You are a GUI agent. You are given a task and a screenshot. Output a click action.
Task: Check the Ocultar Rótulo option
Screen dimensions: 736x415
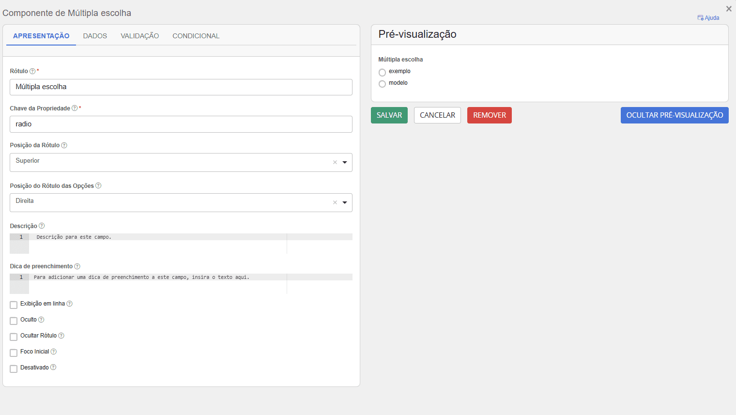tap(14, 337)
